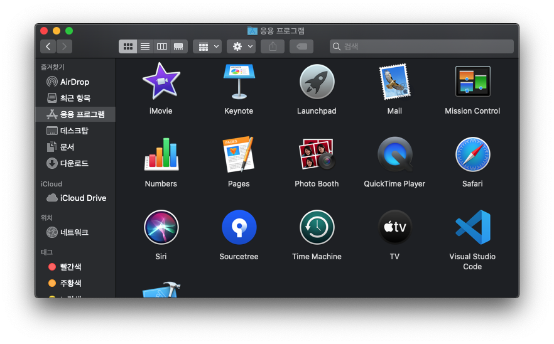Switch to column view

(162, 46)
